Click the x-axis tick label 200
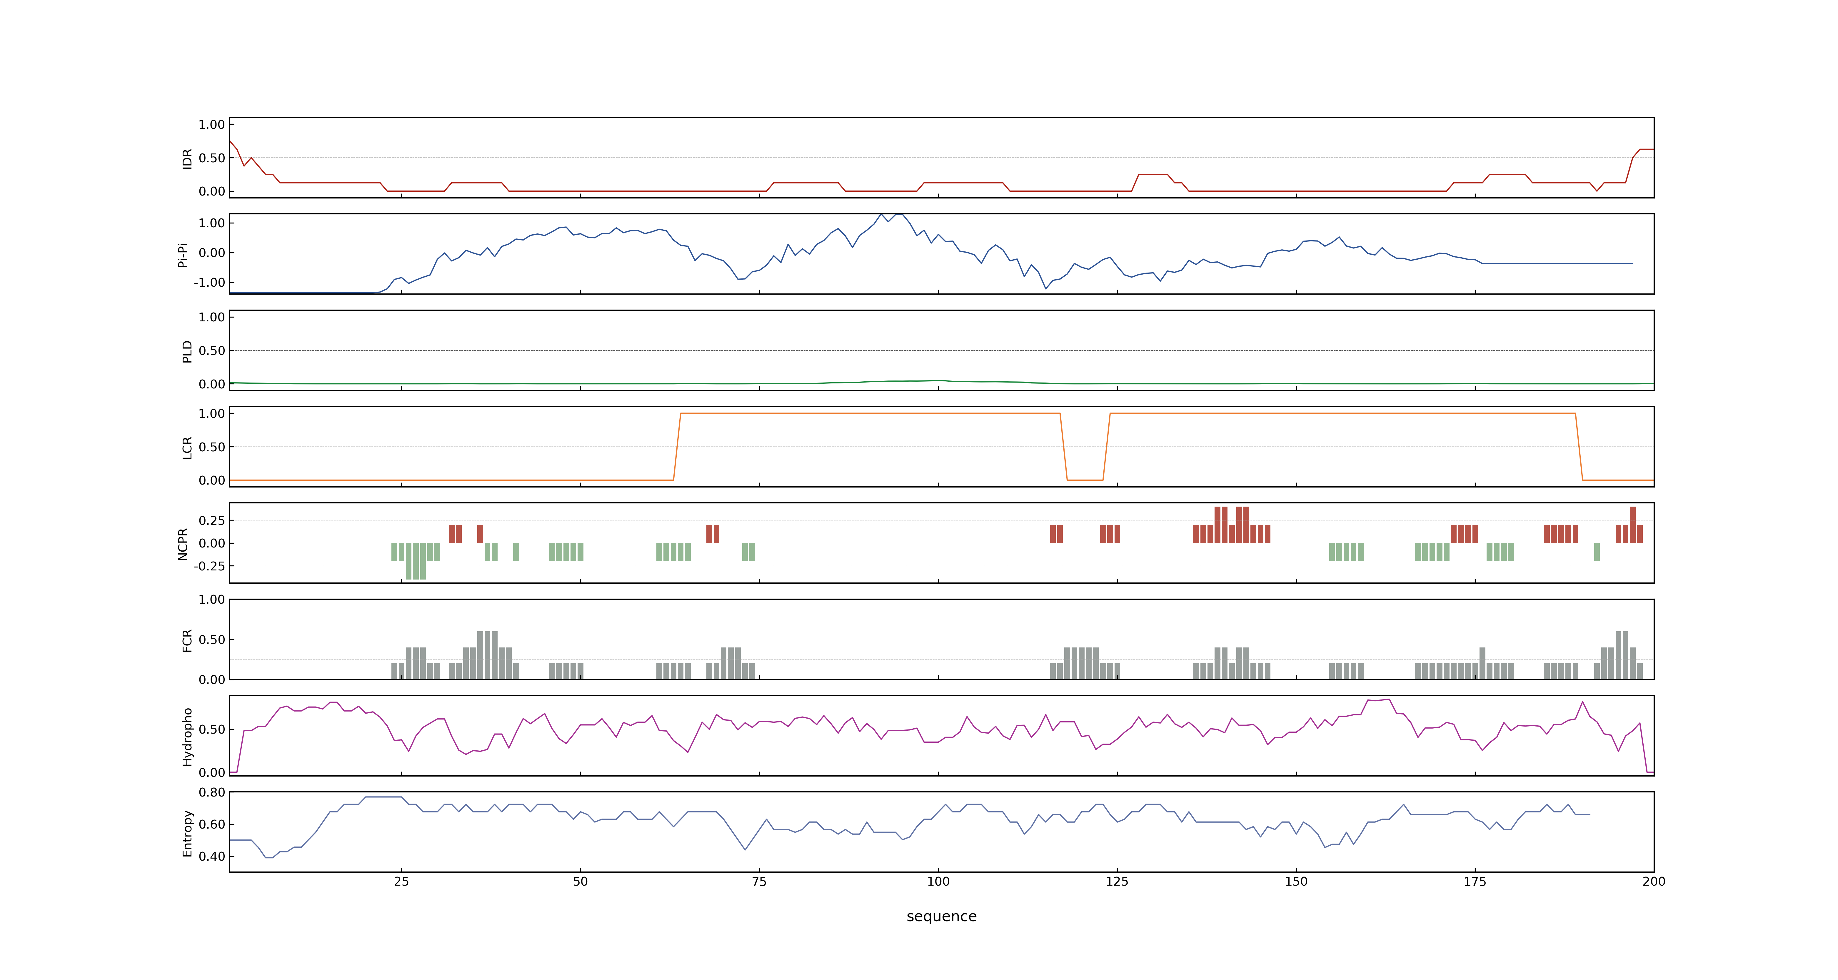 (x=1654, y=882)
